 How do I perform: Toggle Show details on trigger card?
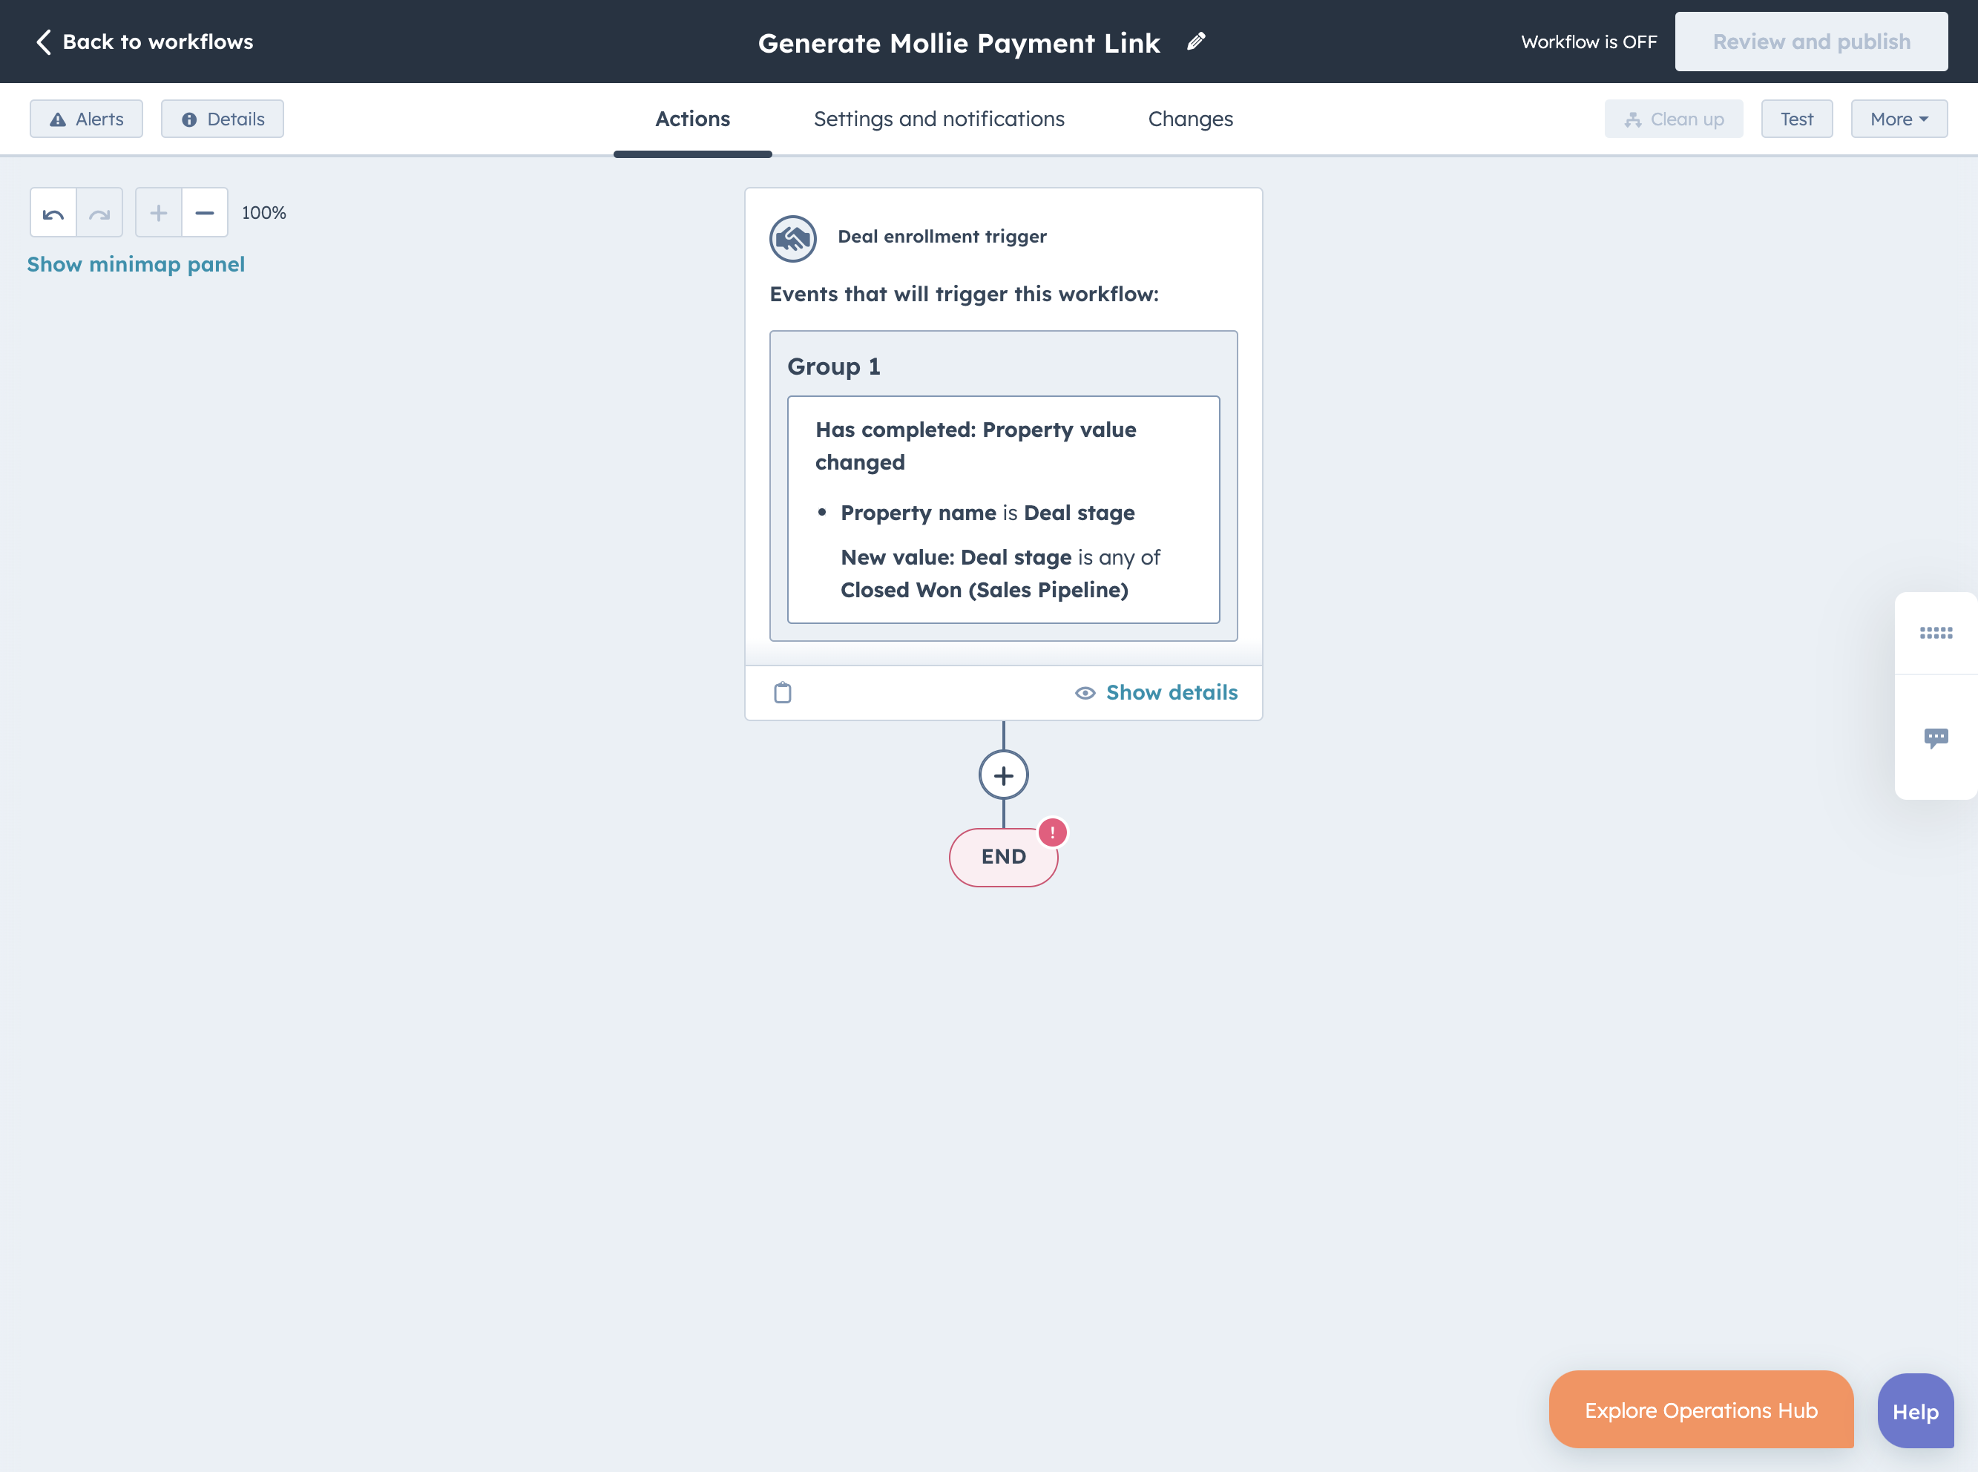coord(1156,692)
